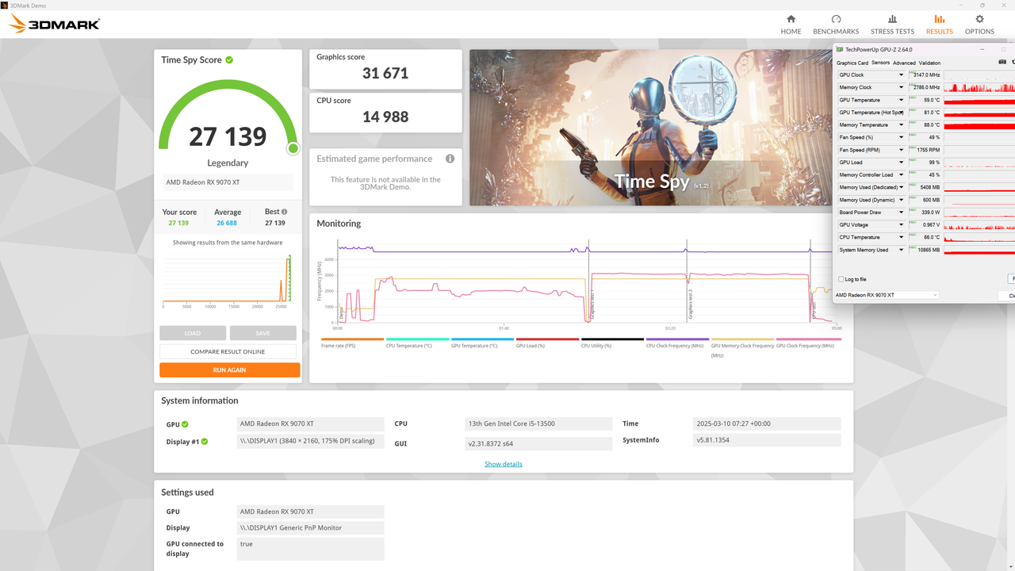Image resolution: width=1015 pixels, height=571 pixels.
Task: Go to the Home section icon
Action: (791, 19)
